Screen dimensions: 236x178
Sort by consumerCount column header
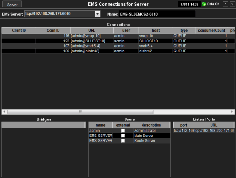click(211, 30)
